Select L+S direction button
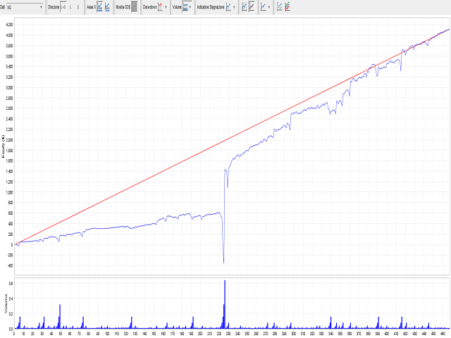This screenshot has height=338, width=451. (63, 7)
